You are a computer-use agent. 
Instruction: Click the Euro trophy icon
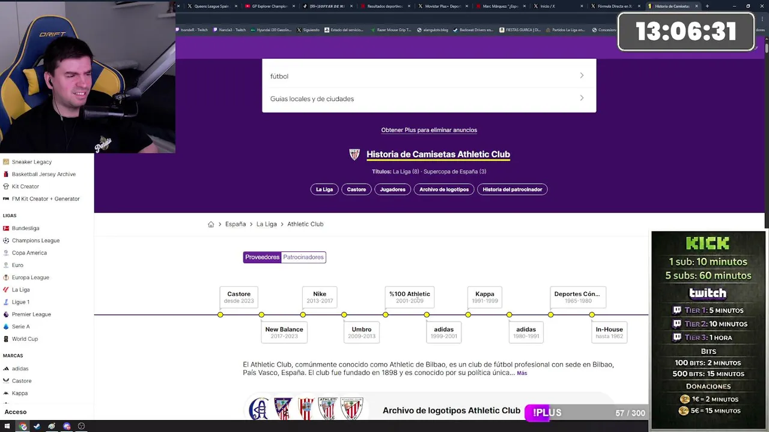[6, 265]
